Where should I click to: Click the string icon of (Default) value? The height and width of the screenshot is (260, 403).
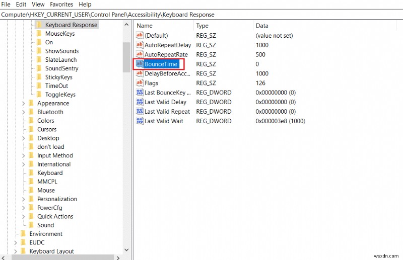[x=140, y=35]
